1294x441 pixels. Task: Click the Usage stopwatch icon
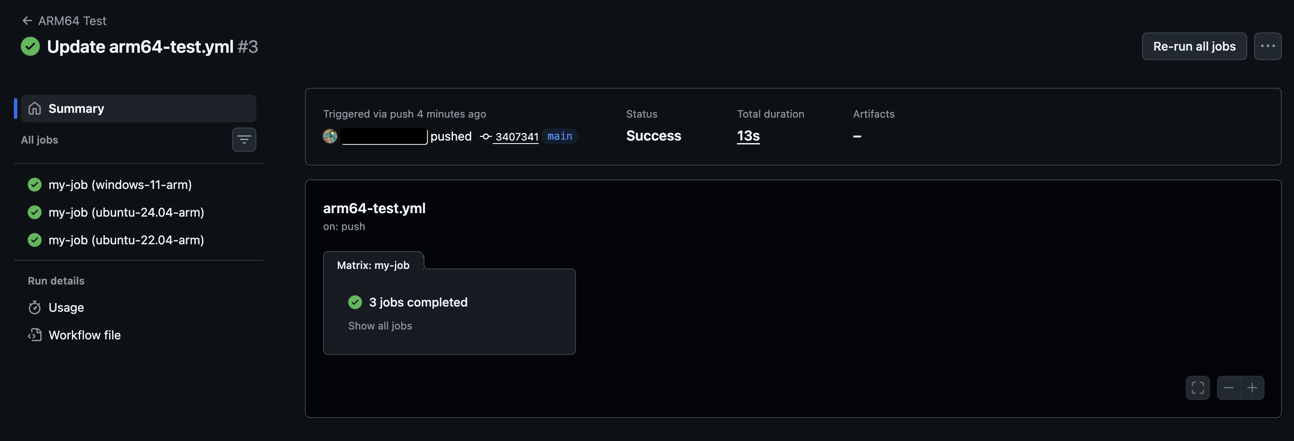click(35, 307)
